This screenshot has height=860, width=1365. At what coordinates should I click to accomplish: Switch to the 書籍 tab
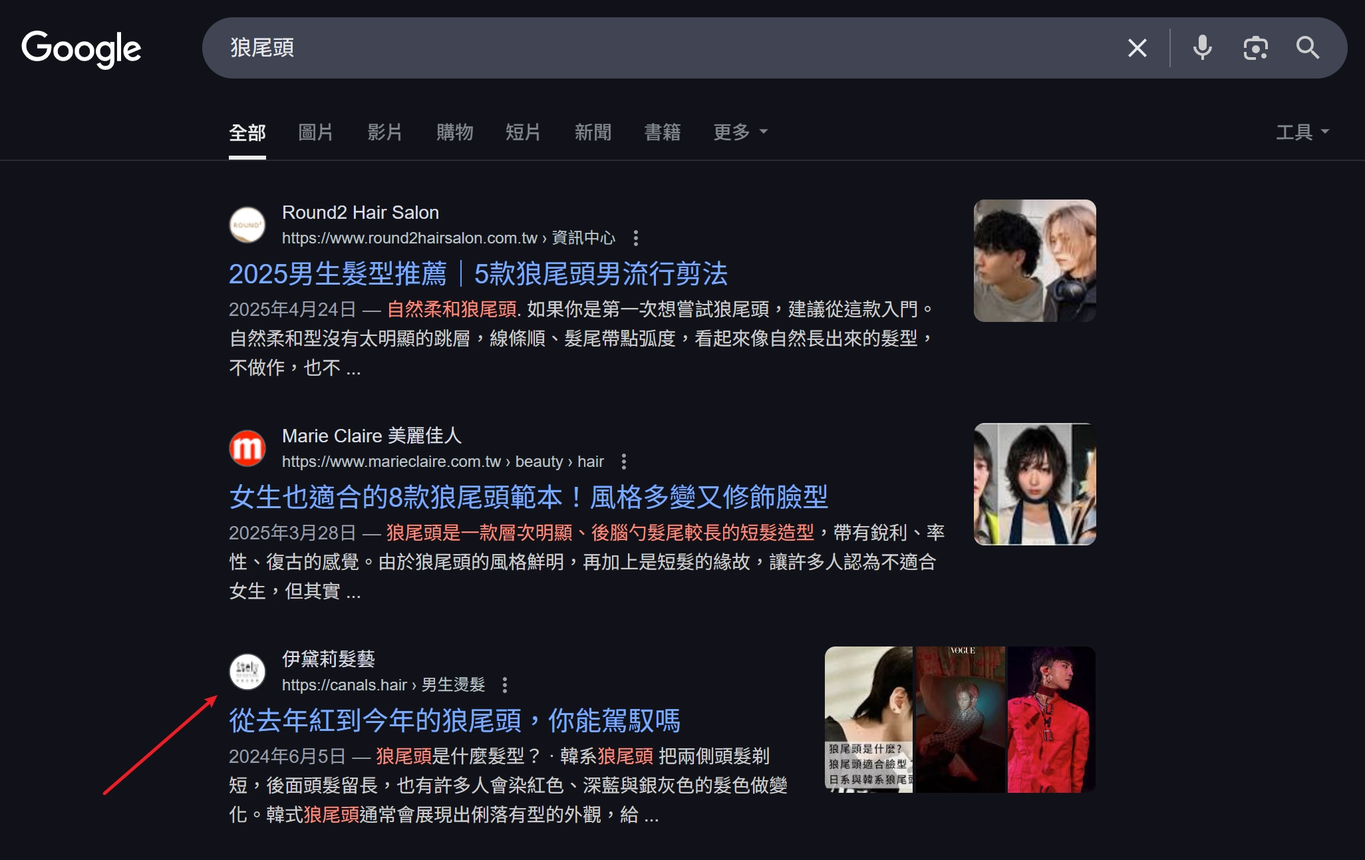click(x=663, y=132)
